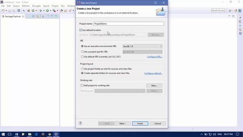Image resolution: width=243 pixels, height=137 pixels.
Task: Click the External Tools run icon
Action: (x=54, y=11)
